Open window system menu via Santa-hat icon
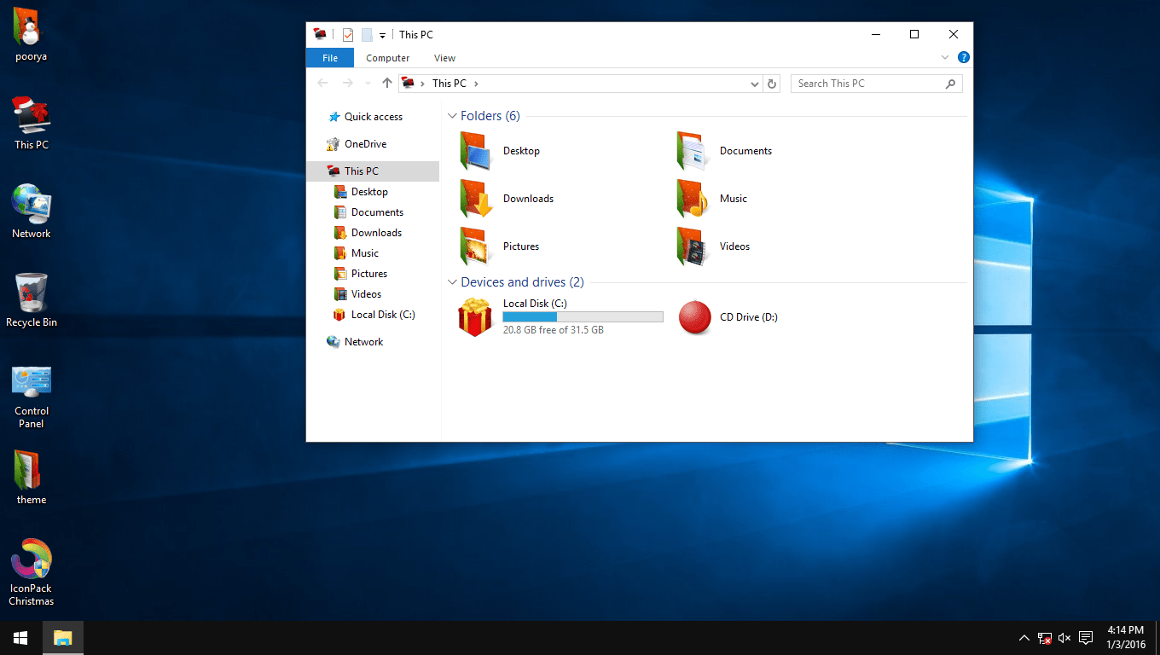This screenshot has width=1160, height=655. (x=321, y=35)
